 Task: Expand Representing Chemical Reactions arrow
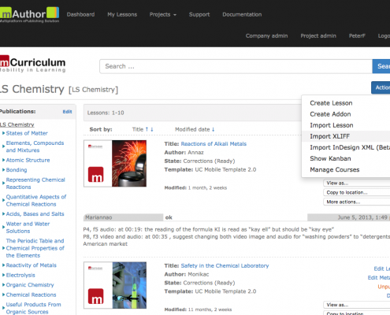coord(3,183)
